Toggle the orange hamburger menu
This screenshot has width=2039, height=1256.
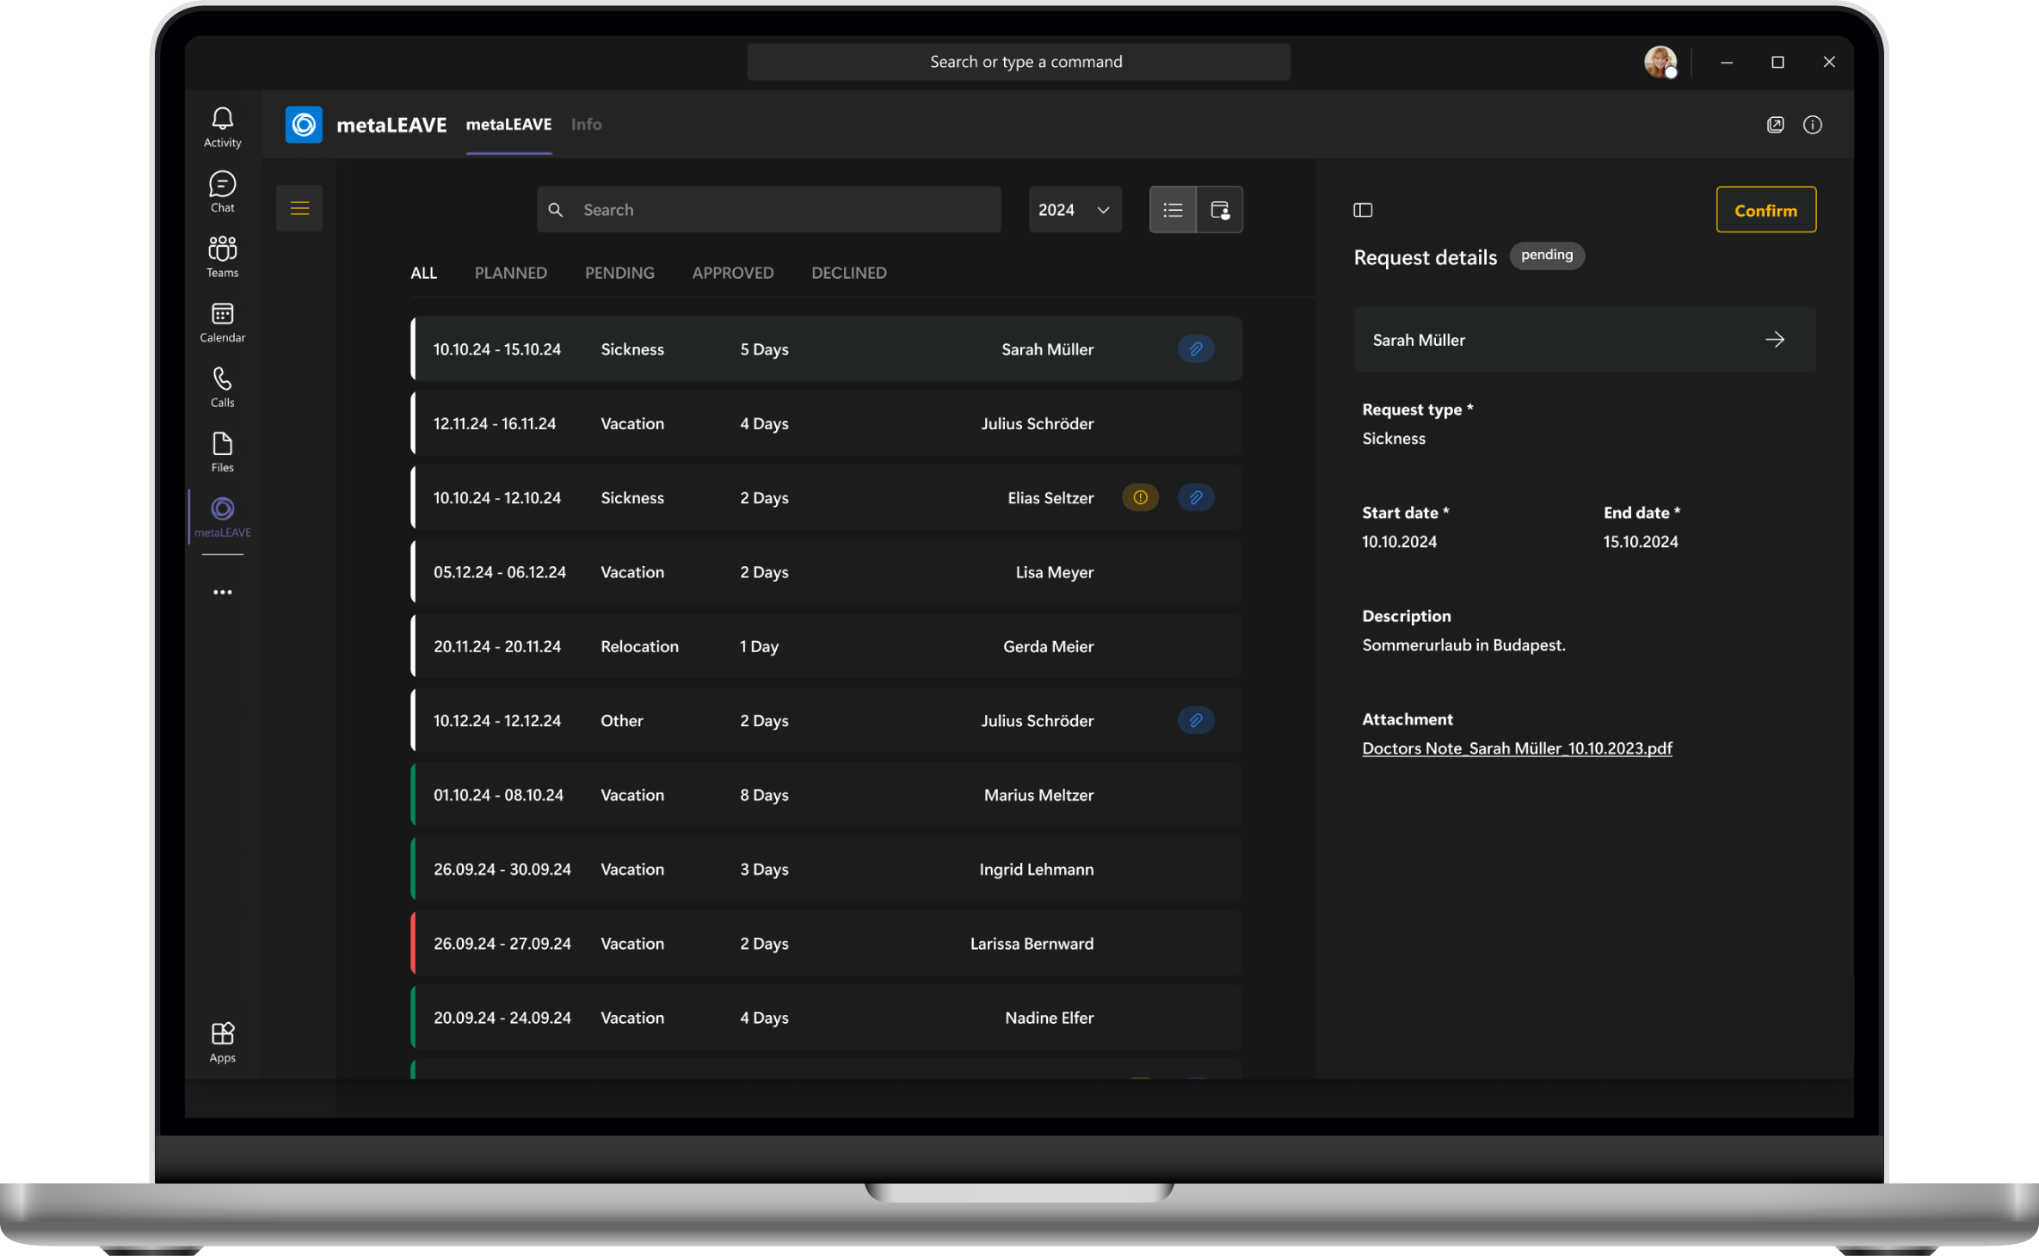[299, 208]
